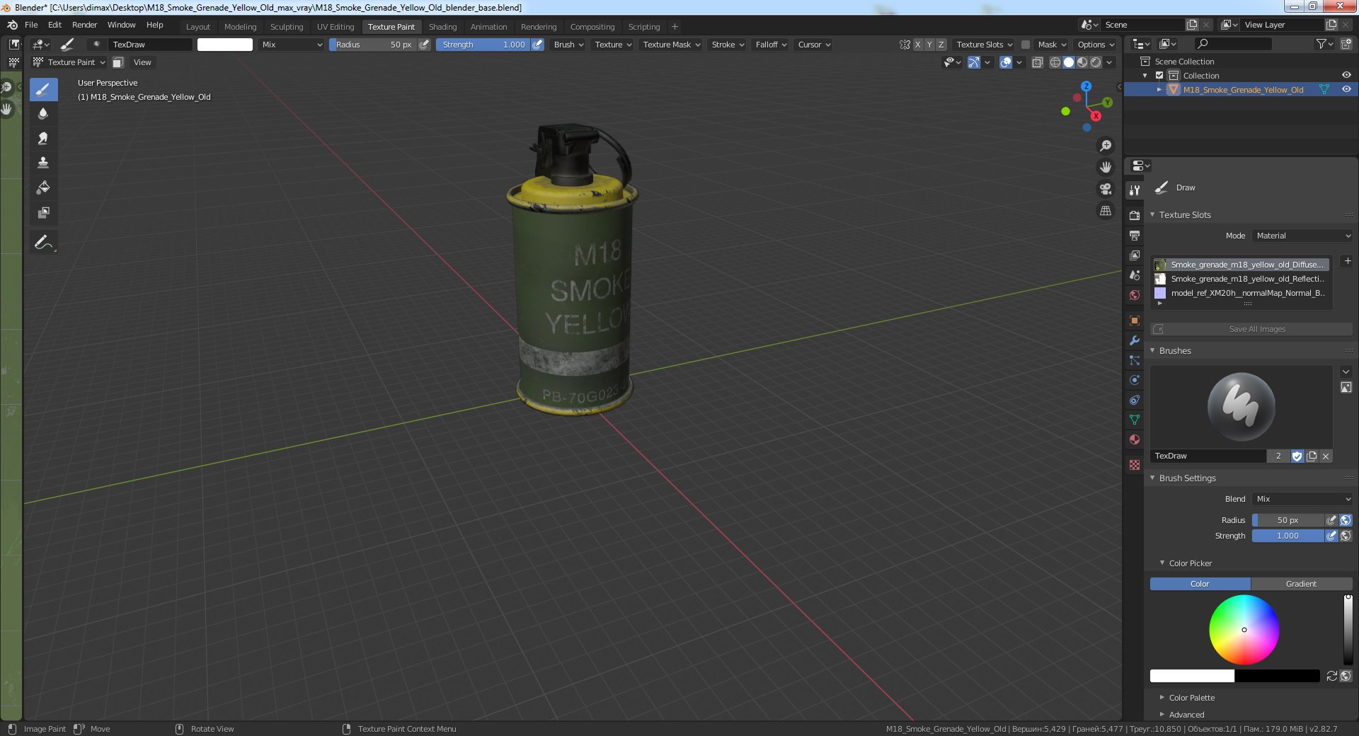The image size is (1359, 736).
Task: Open the Brush popover
Action: click(x=568, y=44)
